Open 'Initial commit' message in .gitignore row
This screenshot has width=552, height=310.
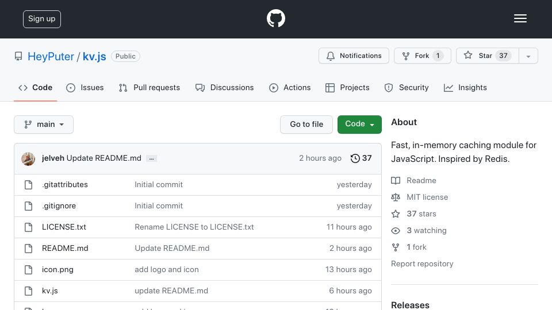159,206
